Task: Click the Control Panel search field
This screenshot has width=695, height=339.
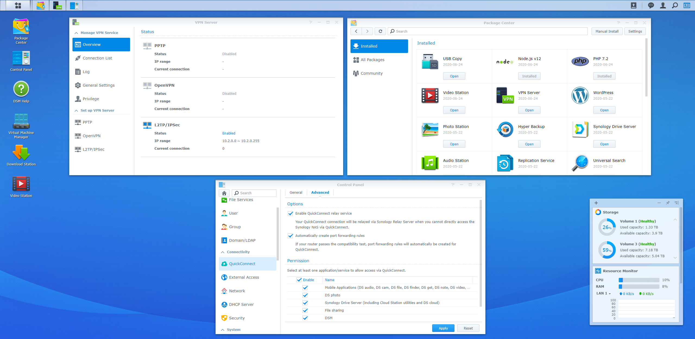Action: (x=254, y=193)
